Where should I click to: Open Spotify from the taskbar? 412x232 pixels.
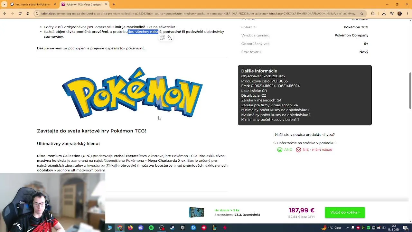pos(151,228)
